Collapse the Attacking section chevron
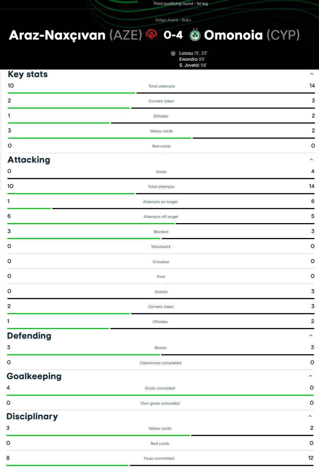The width and height of the screenshot is (319, 470). (311, 160)
